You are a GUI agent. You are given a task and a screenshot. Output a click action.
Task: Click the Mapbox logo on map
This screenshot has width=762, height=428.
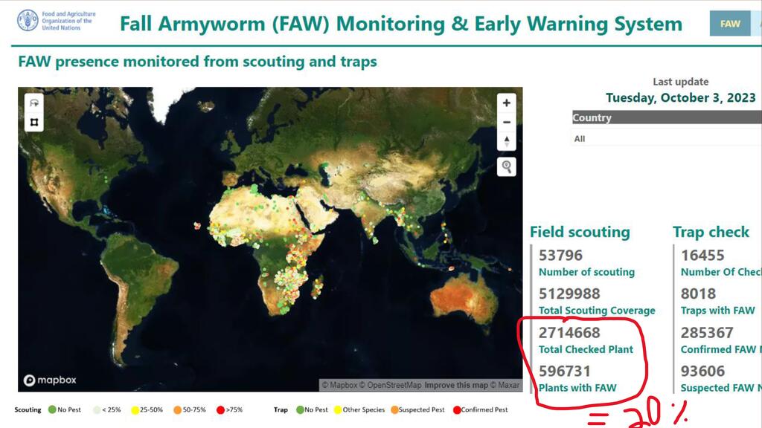click(x=51, y=380)
